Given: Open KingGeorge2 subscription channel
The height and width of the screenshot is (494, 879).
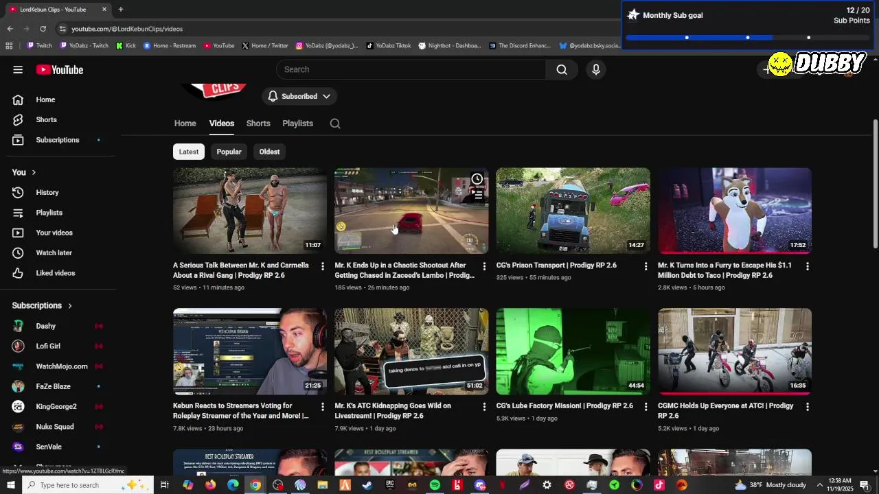Looking at the screenshot, I should (x=58, y=406).
